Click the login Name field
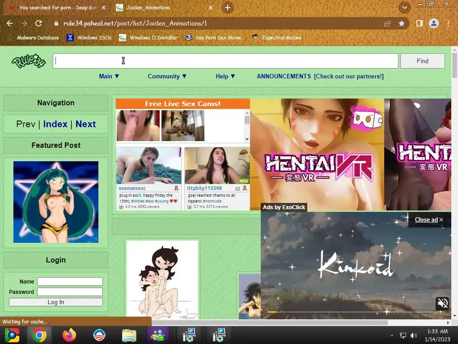Viewport: 458px width, 344px height. pos(70,281)
